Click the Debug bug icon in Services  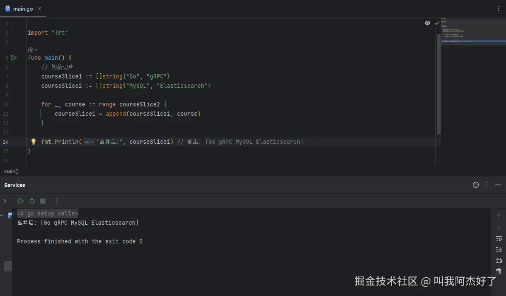pos(32,201)
